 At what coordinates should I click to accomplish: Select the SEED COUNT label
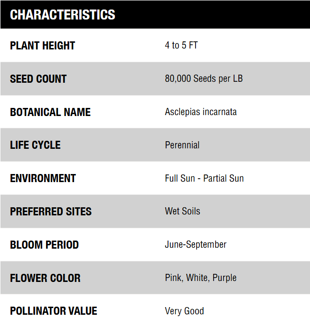click(38, 79)
